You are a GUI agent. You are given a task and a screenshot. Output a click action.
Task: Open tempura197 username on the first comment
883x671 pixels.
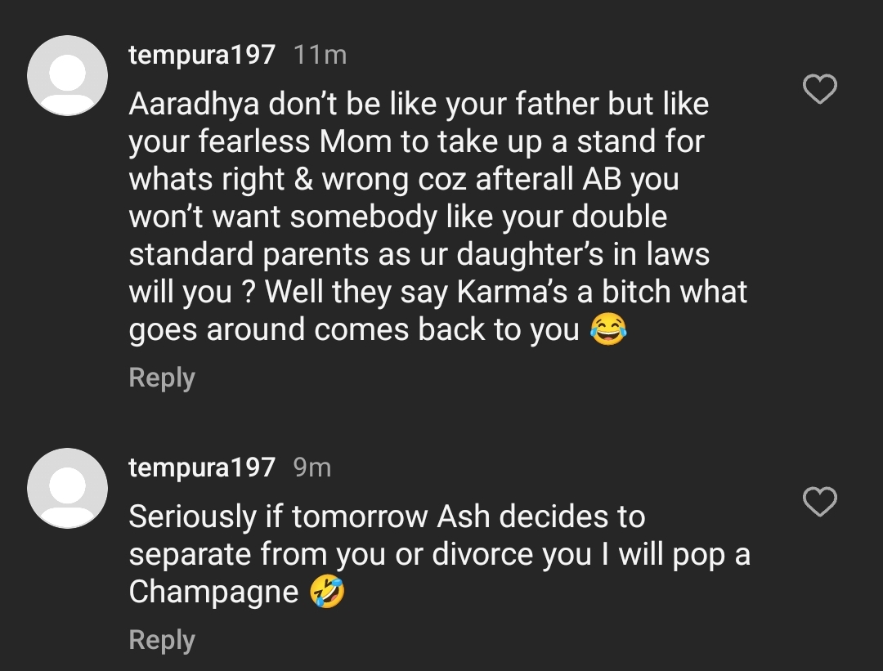[202, 55]
